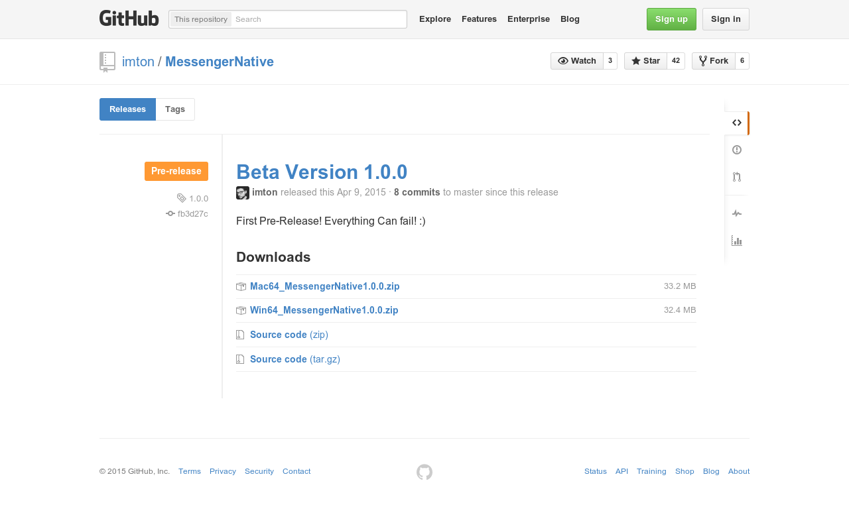
Task: Open imton's profile from release byline
Action: [x=265, y=193]
